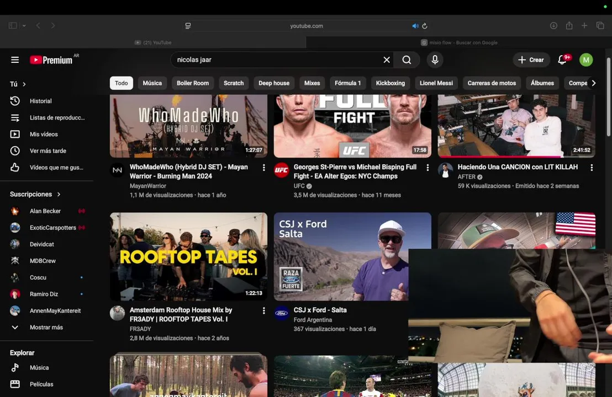Filter by Álbumes chip
Image resolution: width=612 pixels, height=397 pixels.
tap(542, 83)
